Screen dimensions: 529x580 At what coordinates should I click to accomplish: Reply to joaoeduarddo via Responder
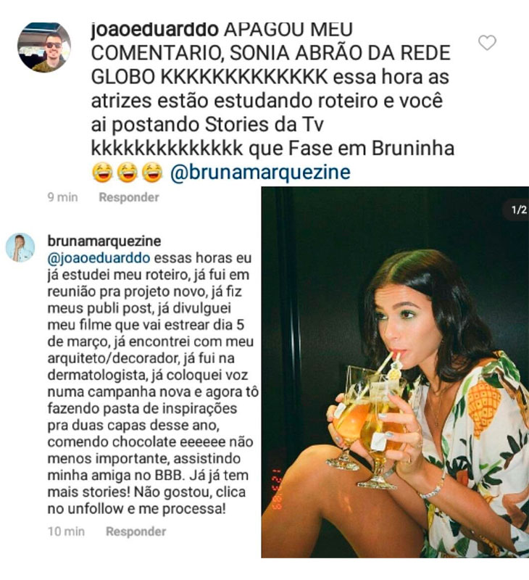click(x=129, y=197)
